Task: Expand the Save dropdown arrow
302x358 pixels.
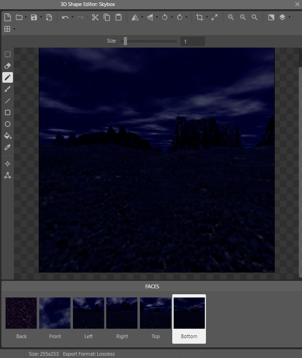Action: pos(41,17)
